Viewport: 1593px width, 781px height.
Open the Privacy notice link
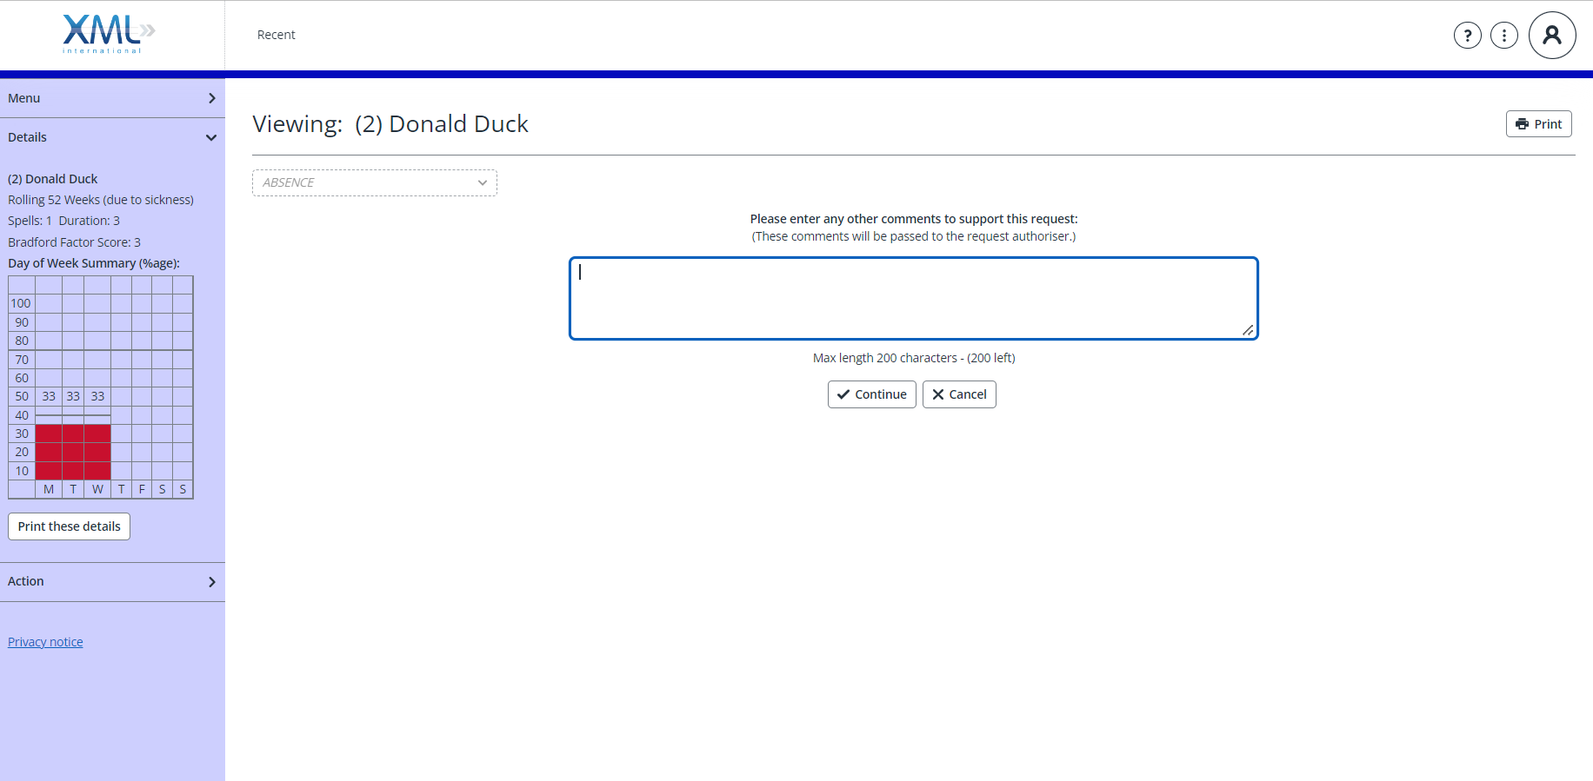click(x=45, y=642)
